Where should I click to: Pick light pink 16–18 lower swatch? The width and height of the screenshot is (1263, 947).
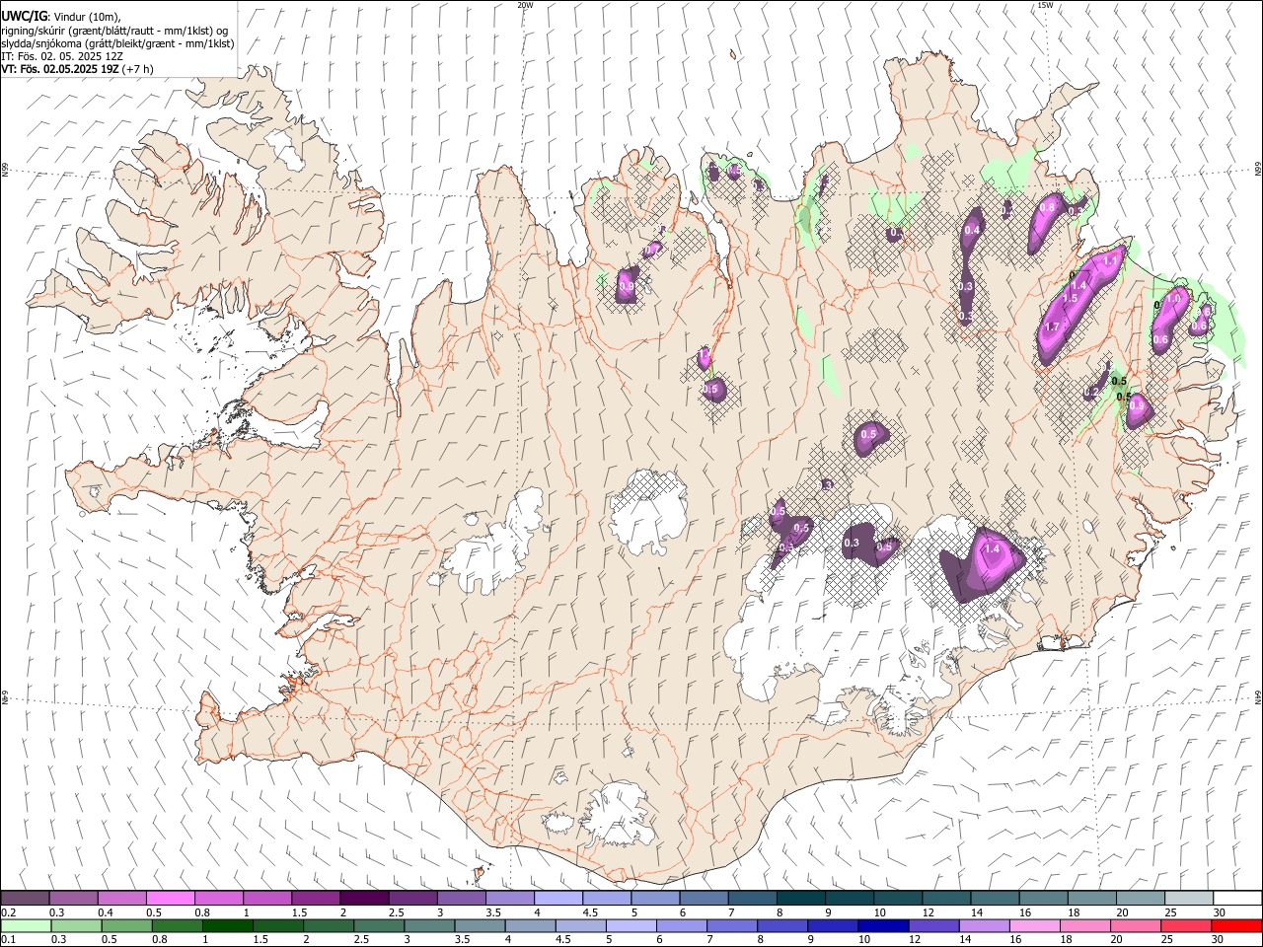[x=1034, y=925]
